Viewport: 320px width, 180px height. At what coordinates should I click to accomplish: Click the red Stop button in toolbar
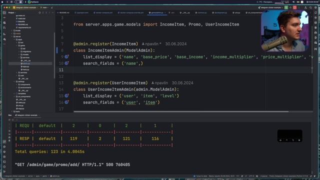coord(294,7)
